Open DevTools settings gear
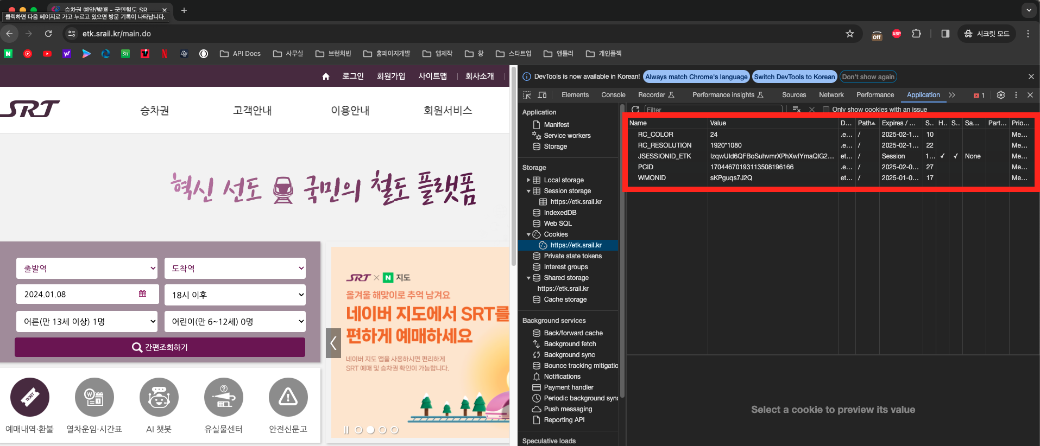The height and width of the screenshot is (446, 1040). click(1001, 95)
